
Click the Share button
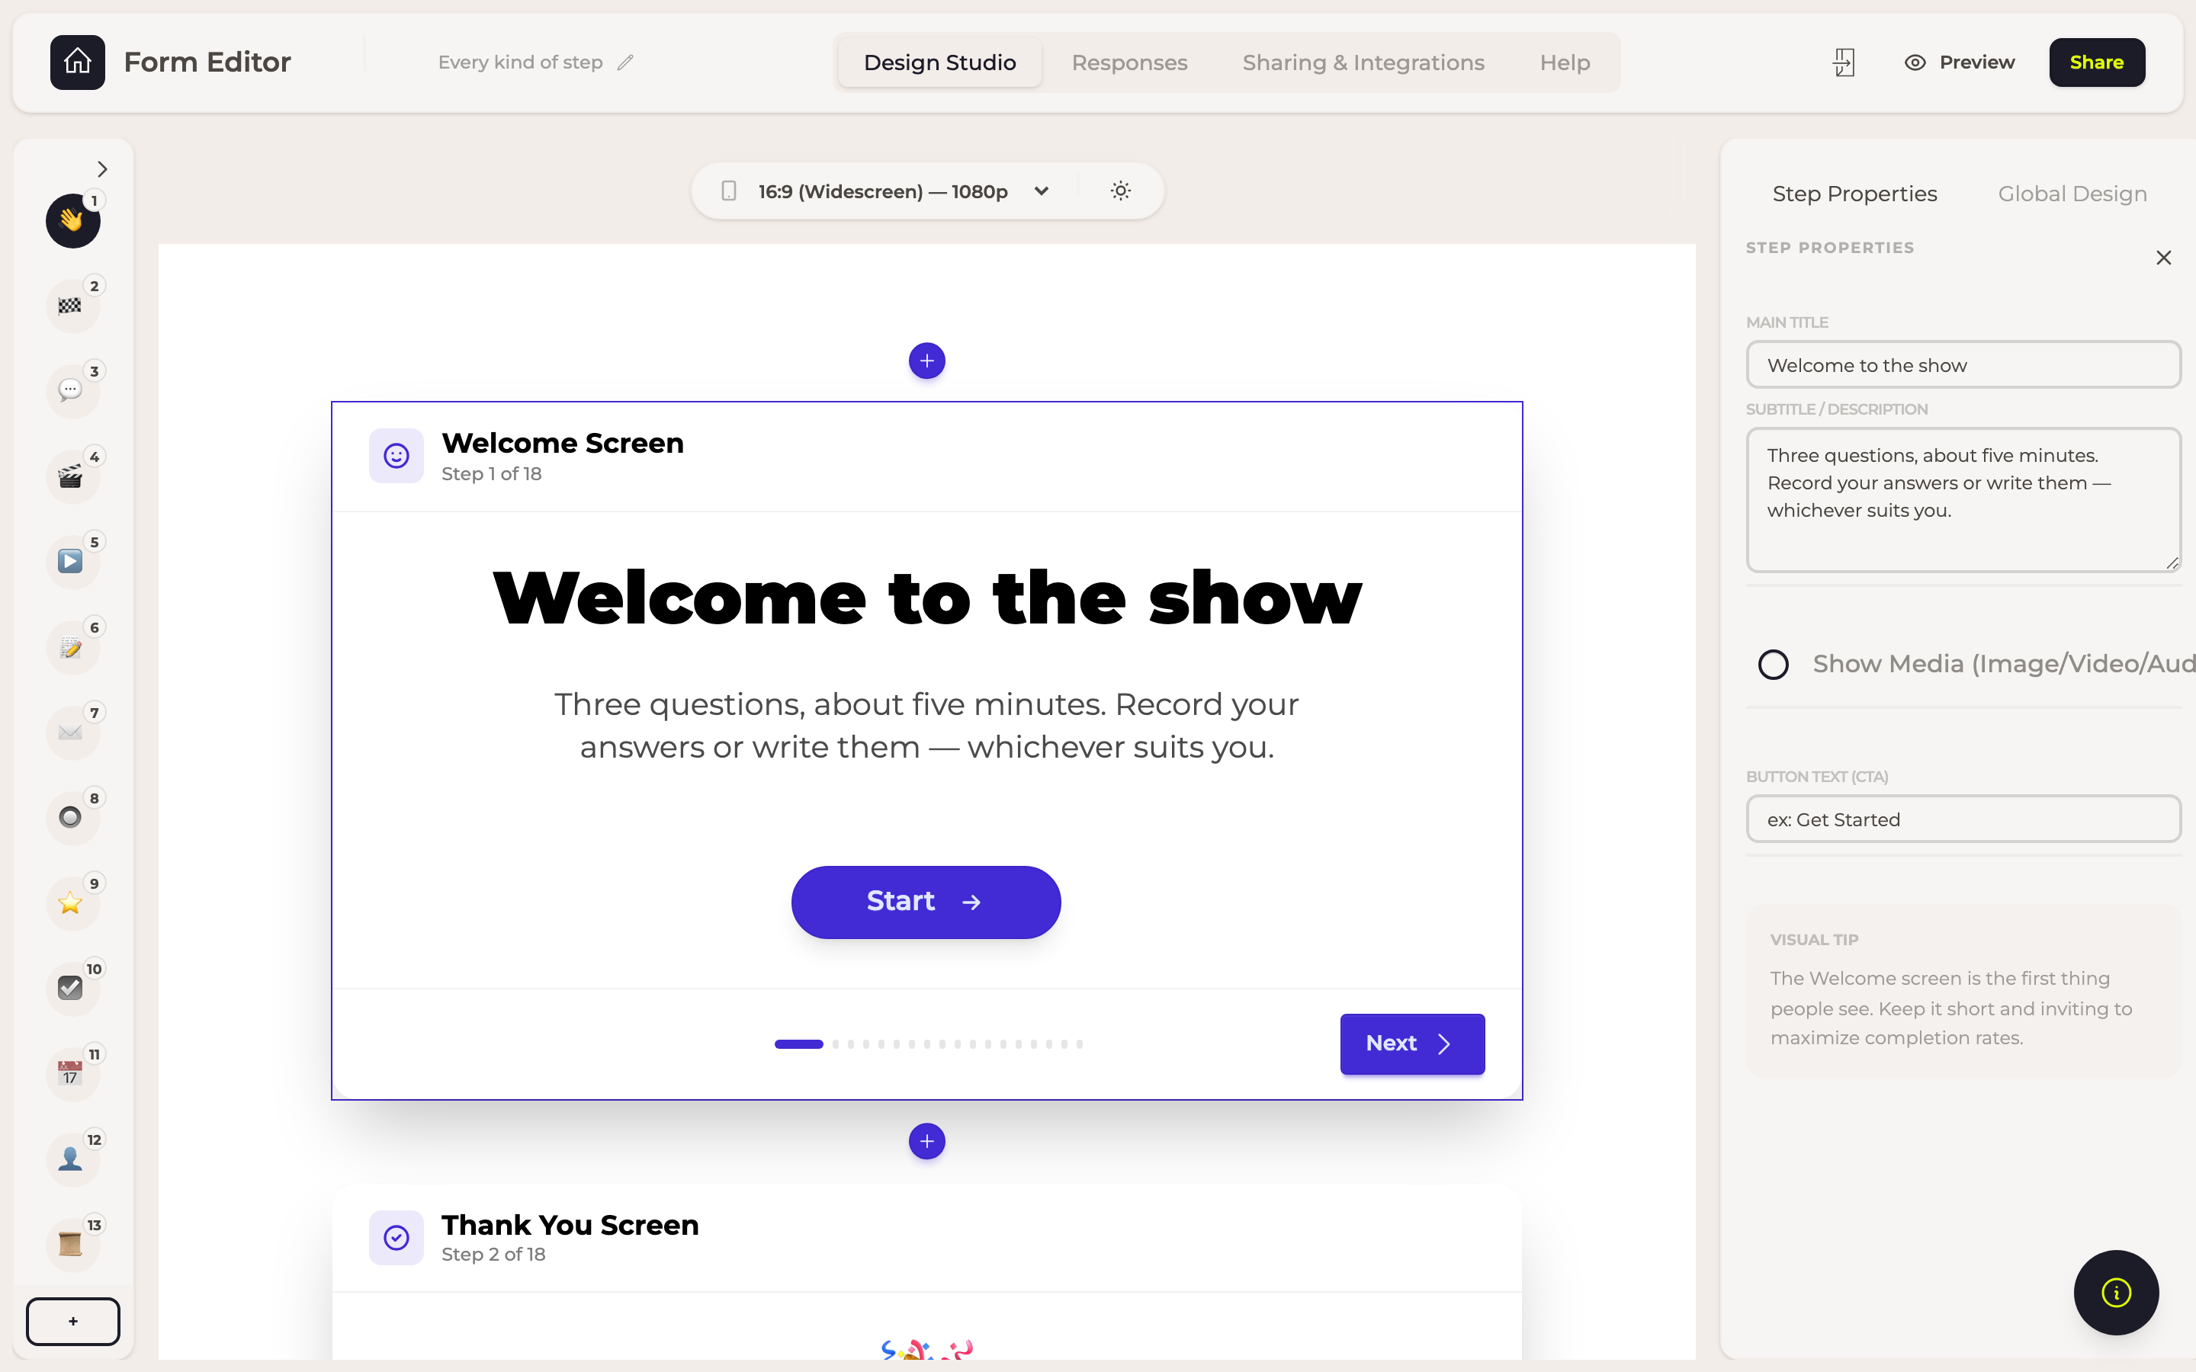(2096, 63)
